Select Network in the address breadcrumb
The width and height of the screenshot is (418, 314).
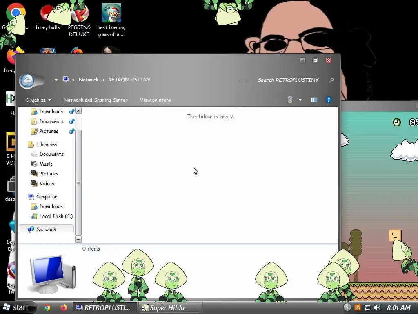(89, 80)
